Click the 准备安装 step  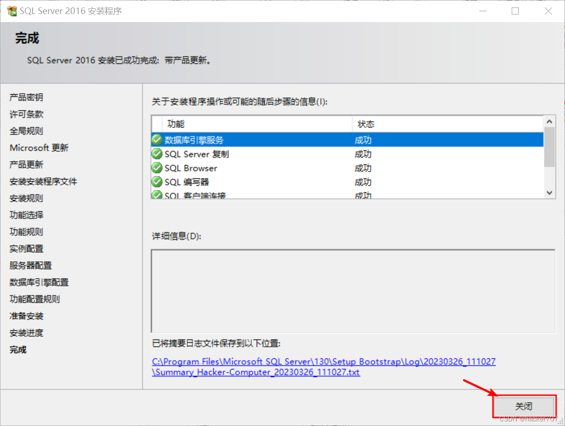tap(26, 316)
